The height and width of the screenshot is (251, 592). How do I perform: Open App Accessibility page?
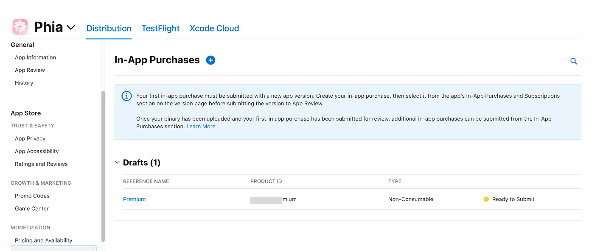[36, 151]
